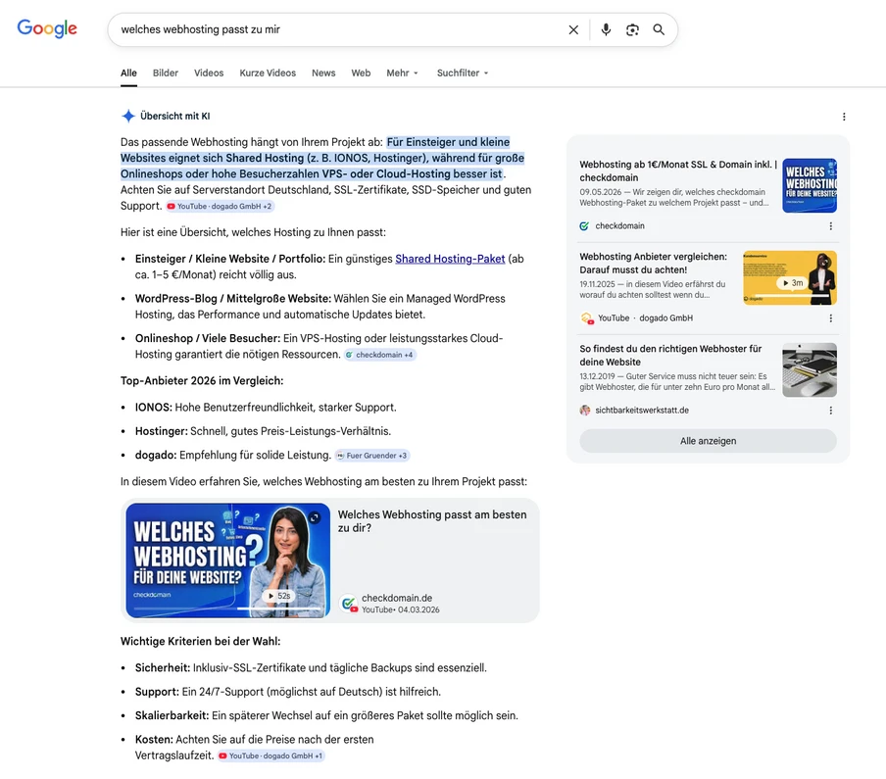
Task: Open the Mehr dropdown
Action: point(402,73)
